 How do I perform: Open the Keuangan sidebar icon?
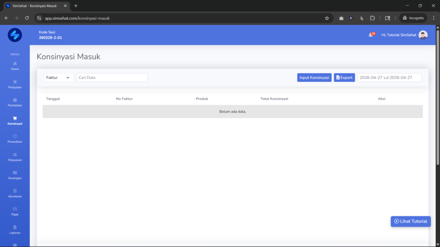(15, 173)
